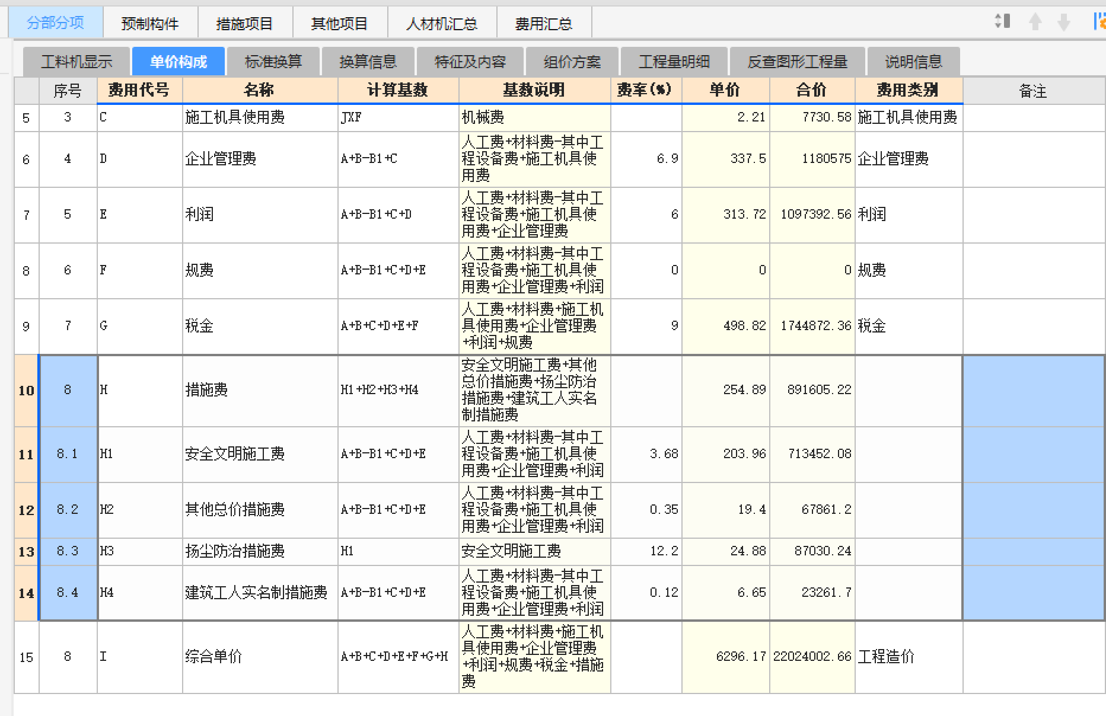
Task: Select the 企业管理费 name cell
Action: tap(260, 159)
